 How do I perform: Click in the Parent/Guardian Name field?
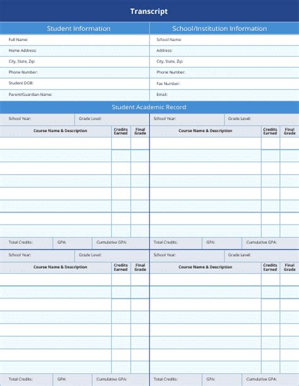click(74, 95)
